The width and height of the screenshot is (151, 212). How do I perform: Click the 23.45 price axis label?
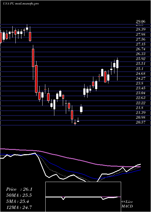click(x=140, y=88)
